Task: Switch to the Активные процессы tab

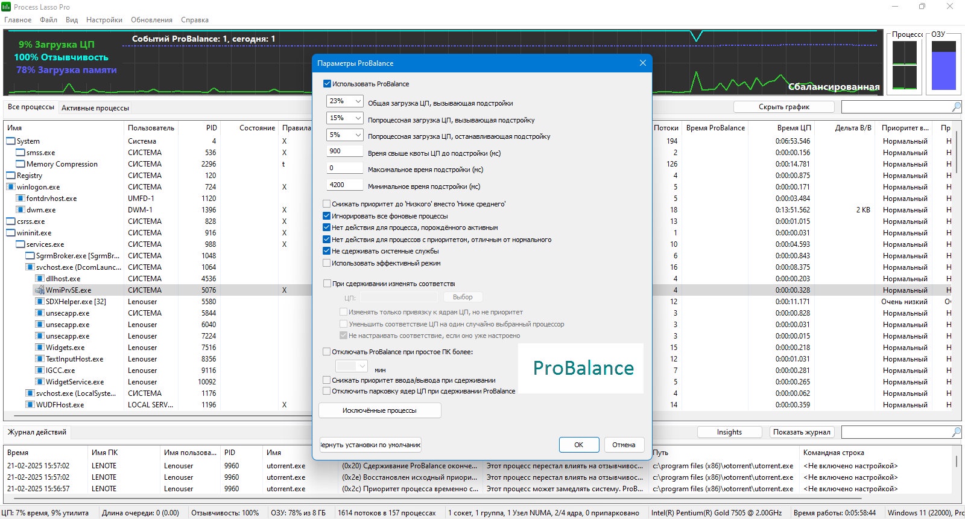Action: click(x=95, y=108)
